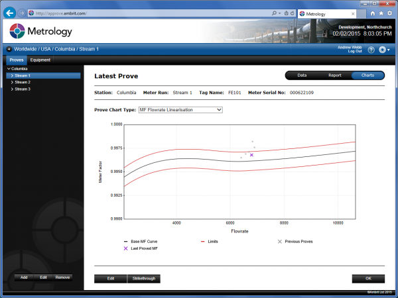Select the Data view tab

pos(302,75)
